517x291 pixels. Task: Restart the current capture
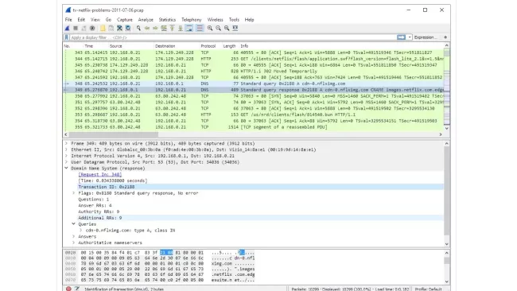click(84, 29)
